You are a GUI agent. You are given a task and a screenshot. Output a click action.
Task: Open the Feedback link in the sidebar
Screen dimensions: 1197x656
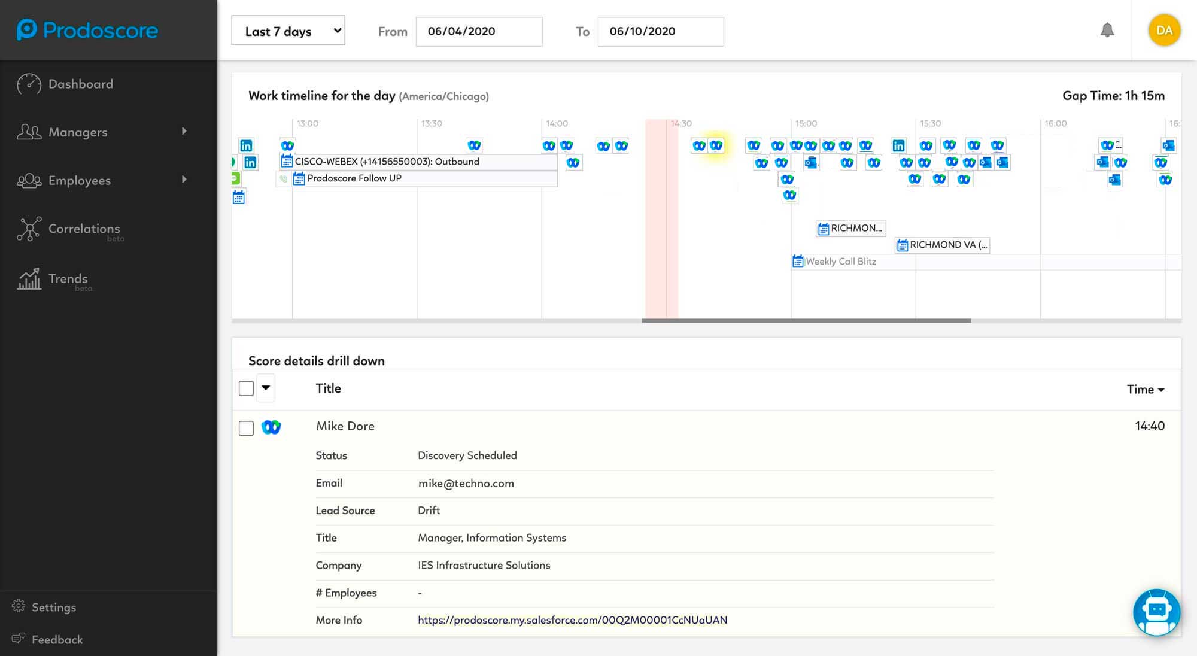point(57,639)
